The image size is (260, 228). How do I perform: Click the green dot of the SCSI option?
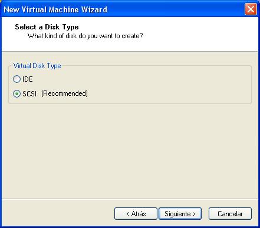(17, 94)
